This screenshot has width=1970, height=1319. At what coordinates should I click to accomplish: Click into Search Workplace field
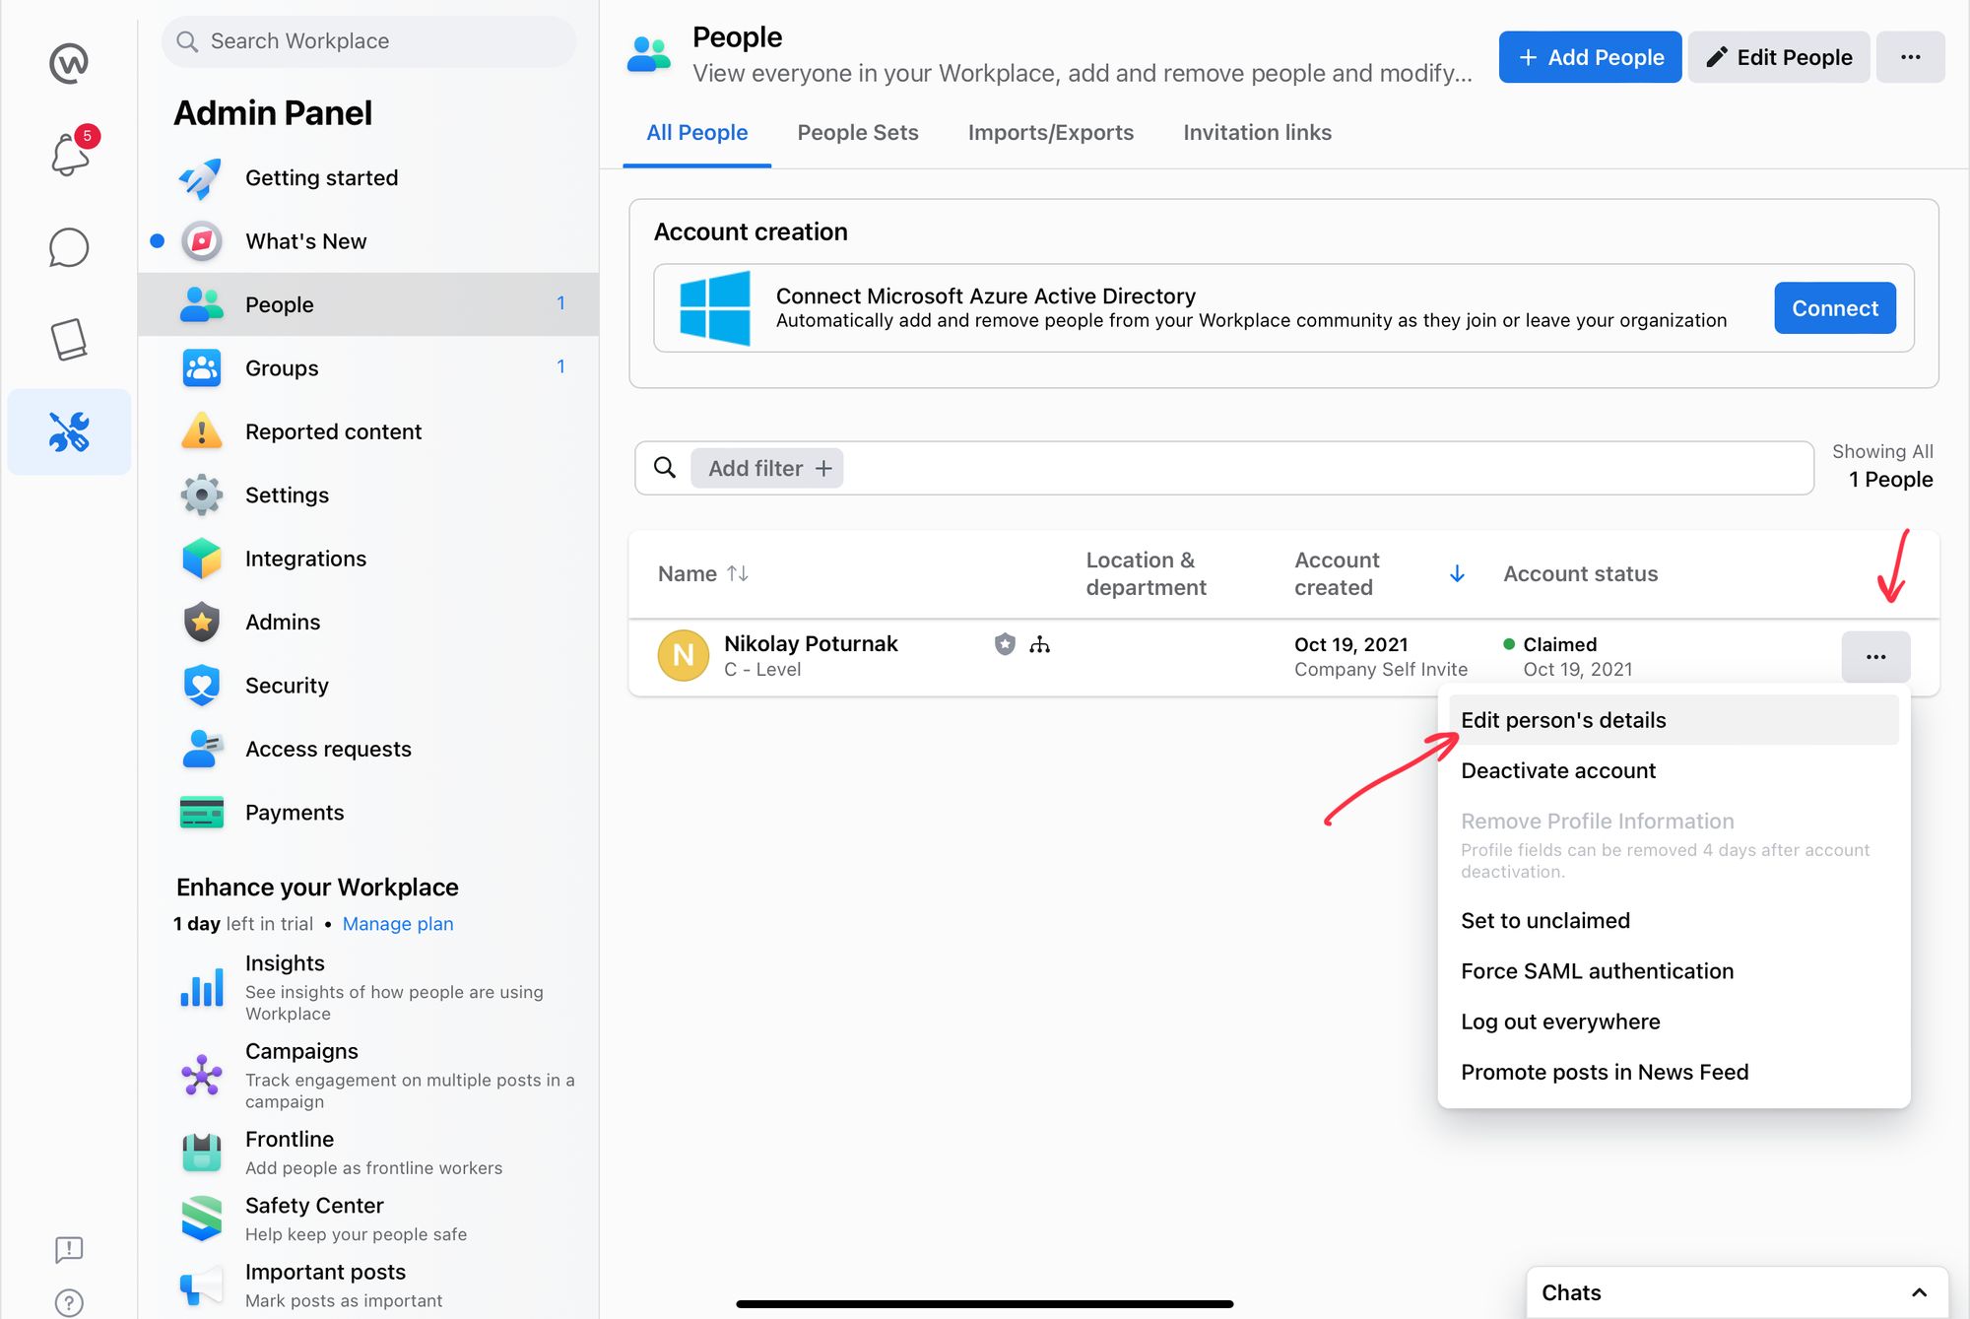click(x=368, y=41)
